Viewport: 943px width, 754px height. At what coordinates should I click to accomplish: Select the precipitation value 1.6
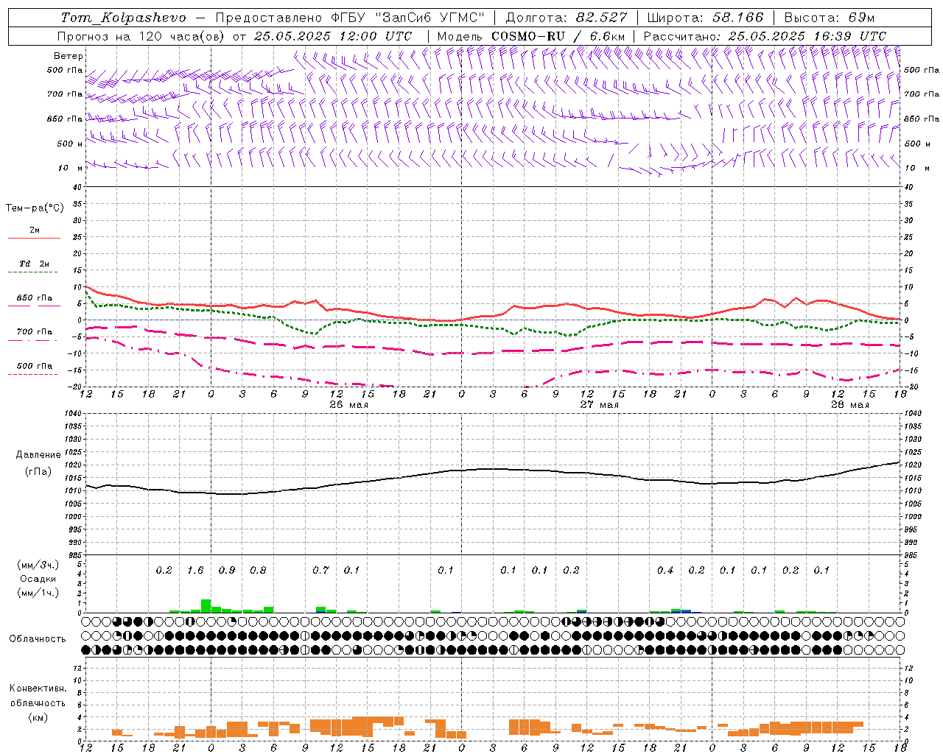195,571
